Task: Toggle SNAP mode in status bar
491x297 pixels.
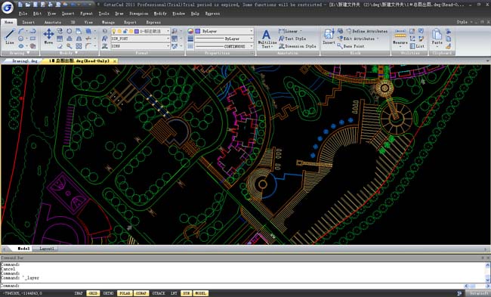Action: click(79, 293)
